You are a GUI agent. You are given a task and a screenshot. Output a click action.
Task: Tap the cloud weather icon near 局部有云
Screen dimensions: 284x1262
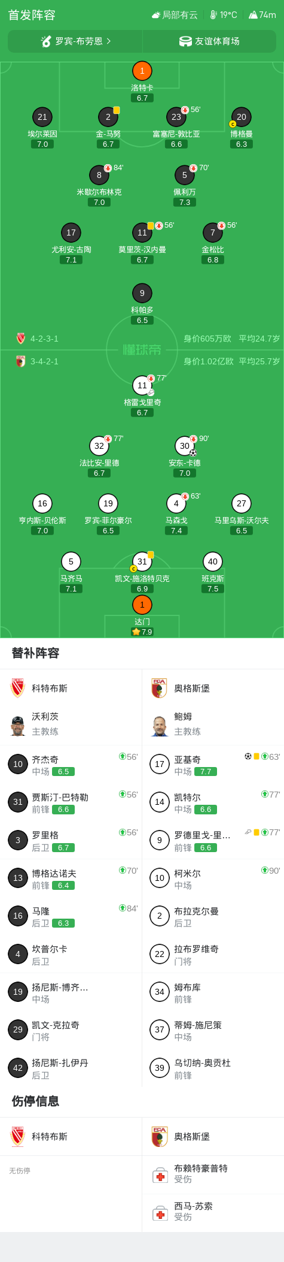click(x=155, y=15)
